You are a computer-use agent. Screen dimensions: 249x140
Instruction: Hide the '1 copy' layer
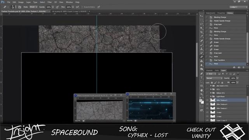207,116
